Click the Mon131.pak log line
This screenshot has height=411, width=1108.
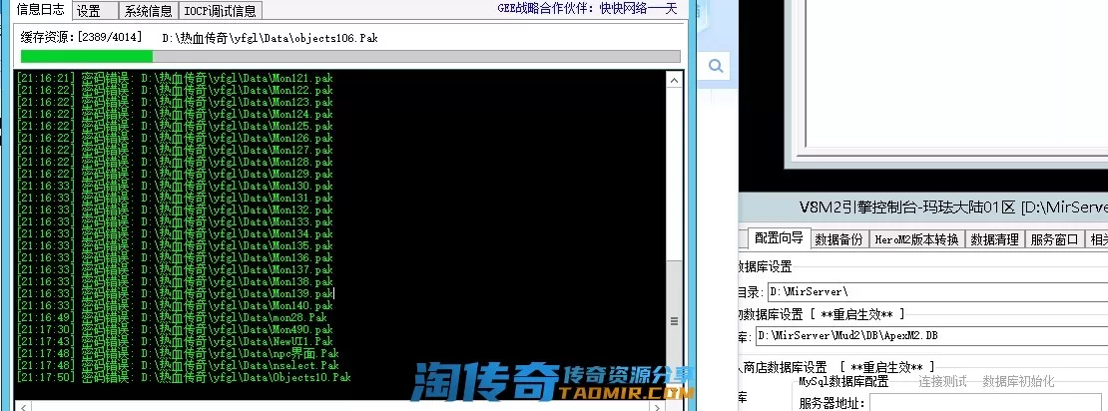click(174, 198)
